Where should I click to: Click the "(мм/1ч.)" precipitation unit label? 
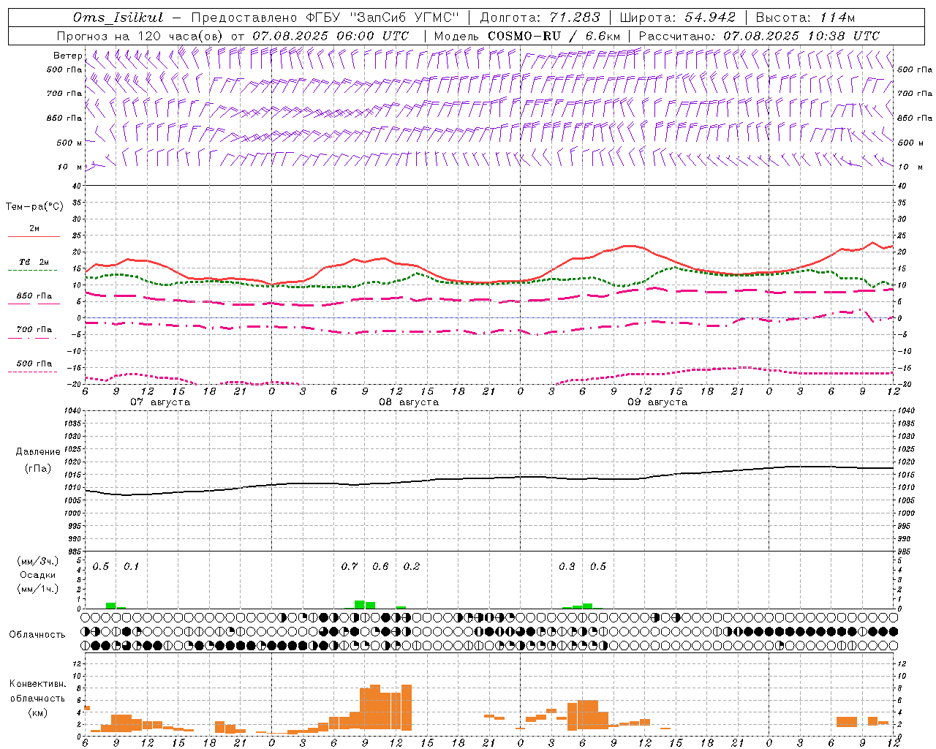(x=38, y=589)
